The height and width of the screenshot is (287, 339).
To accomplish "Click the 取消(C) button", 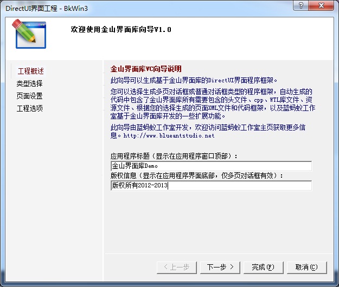I will tap(307, 268).
